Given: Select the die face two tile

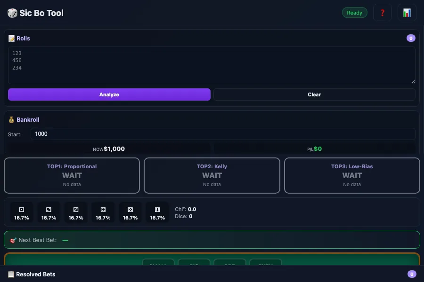Looking at the screenshot, I should coord(49,213).
